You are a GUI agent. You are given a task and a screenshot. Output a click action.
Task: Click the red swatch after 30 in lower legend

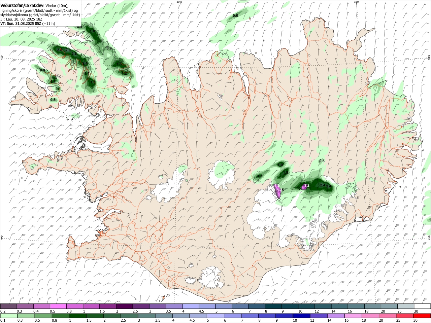point(422,316)
